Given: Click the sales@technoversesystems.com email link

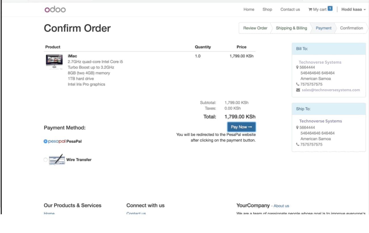Looking at the screenshot, I should pyautogui.click(x=331, y=90).
